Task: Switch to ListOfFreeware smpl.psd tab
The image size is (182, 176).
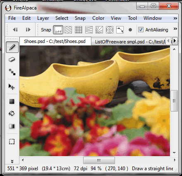Action: click(128, 42)
